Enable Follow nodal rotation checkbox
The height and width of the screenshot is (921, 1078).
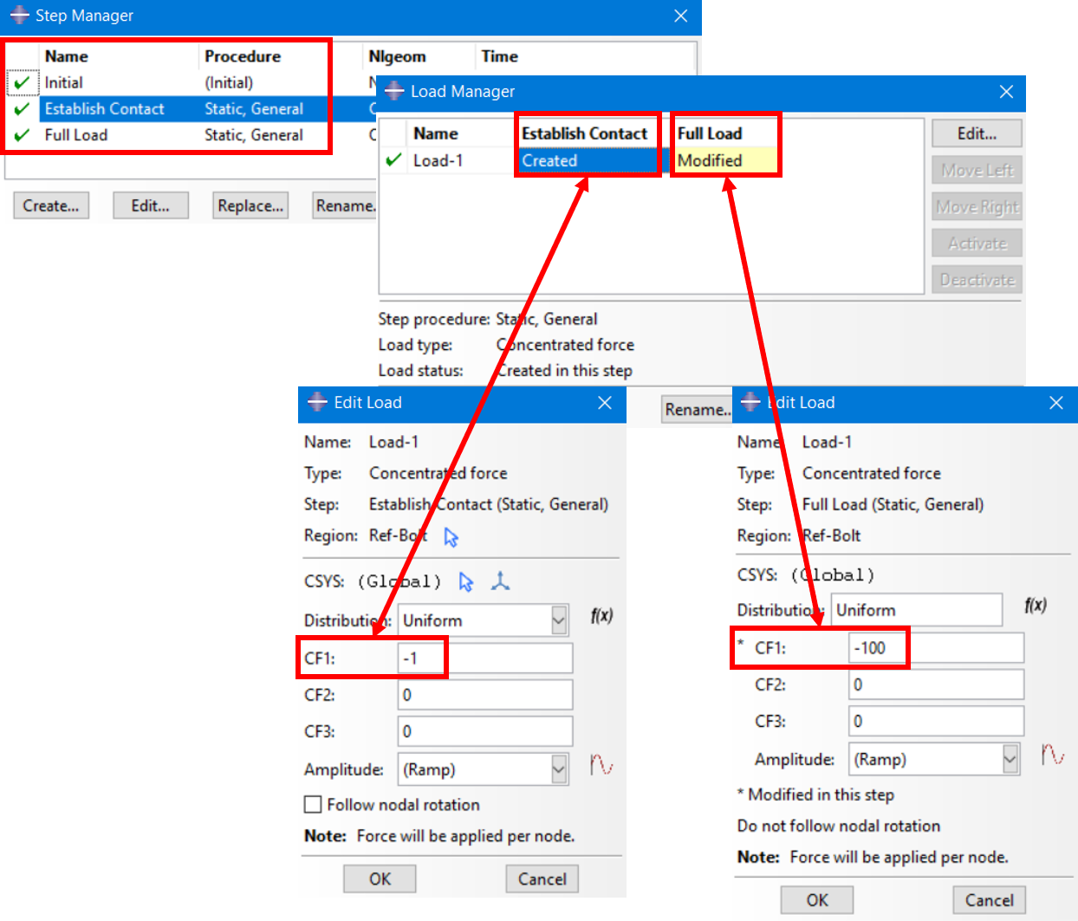click(x=314, y=805)
